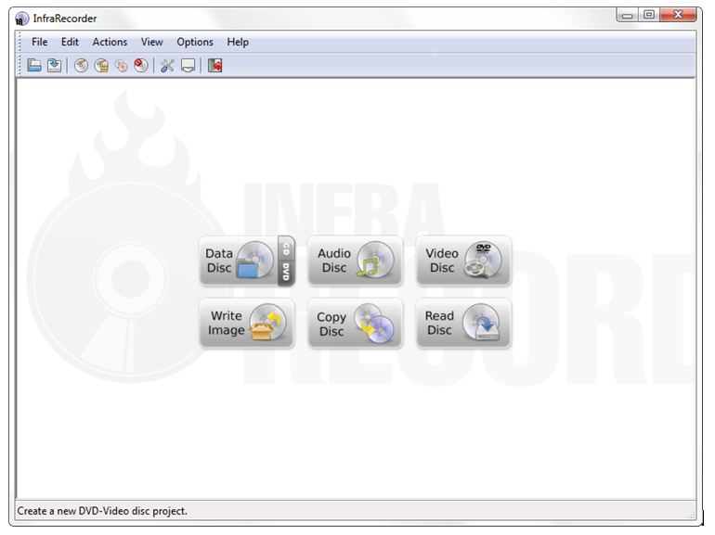This screenshot has width=715, height=535.
Task: Click the Burn image disc-with-box toolbar icon
Action: 101,66
